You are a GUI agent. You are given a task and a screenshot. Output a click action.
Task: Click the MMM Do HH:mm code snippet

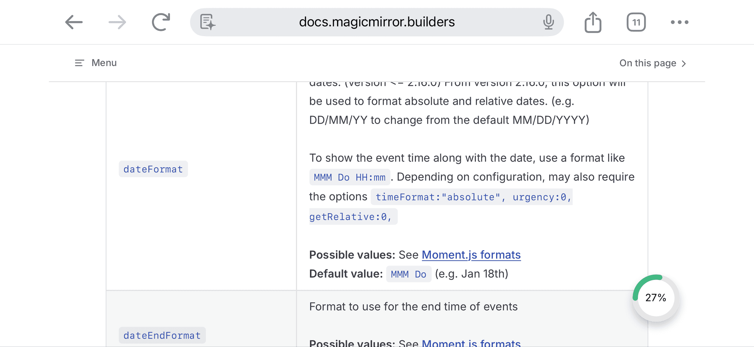(349, 177)
